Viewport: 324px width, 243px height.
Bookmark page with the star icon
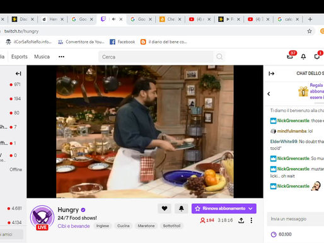coord(310,31)
